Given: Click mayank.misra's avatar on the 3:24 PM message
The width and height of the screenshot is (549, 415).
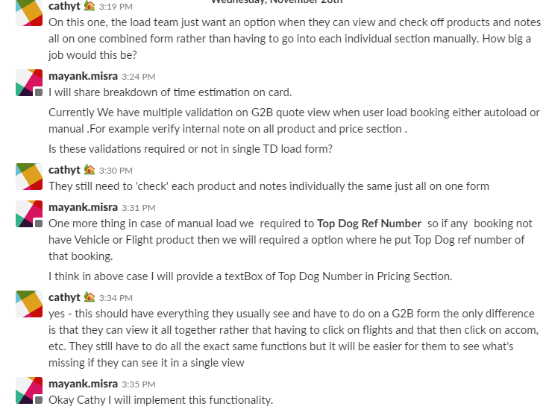Looking at the screenshot, I should coord(29,83).
